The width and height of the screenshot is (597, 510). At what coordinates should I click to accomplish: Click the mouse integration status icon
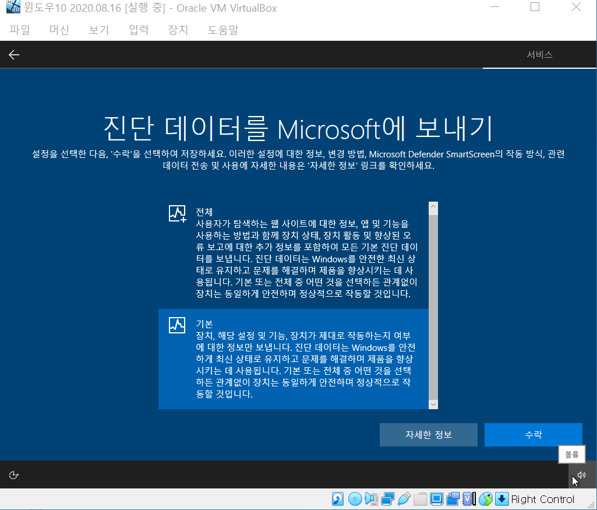tap(486, 499)
